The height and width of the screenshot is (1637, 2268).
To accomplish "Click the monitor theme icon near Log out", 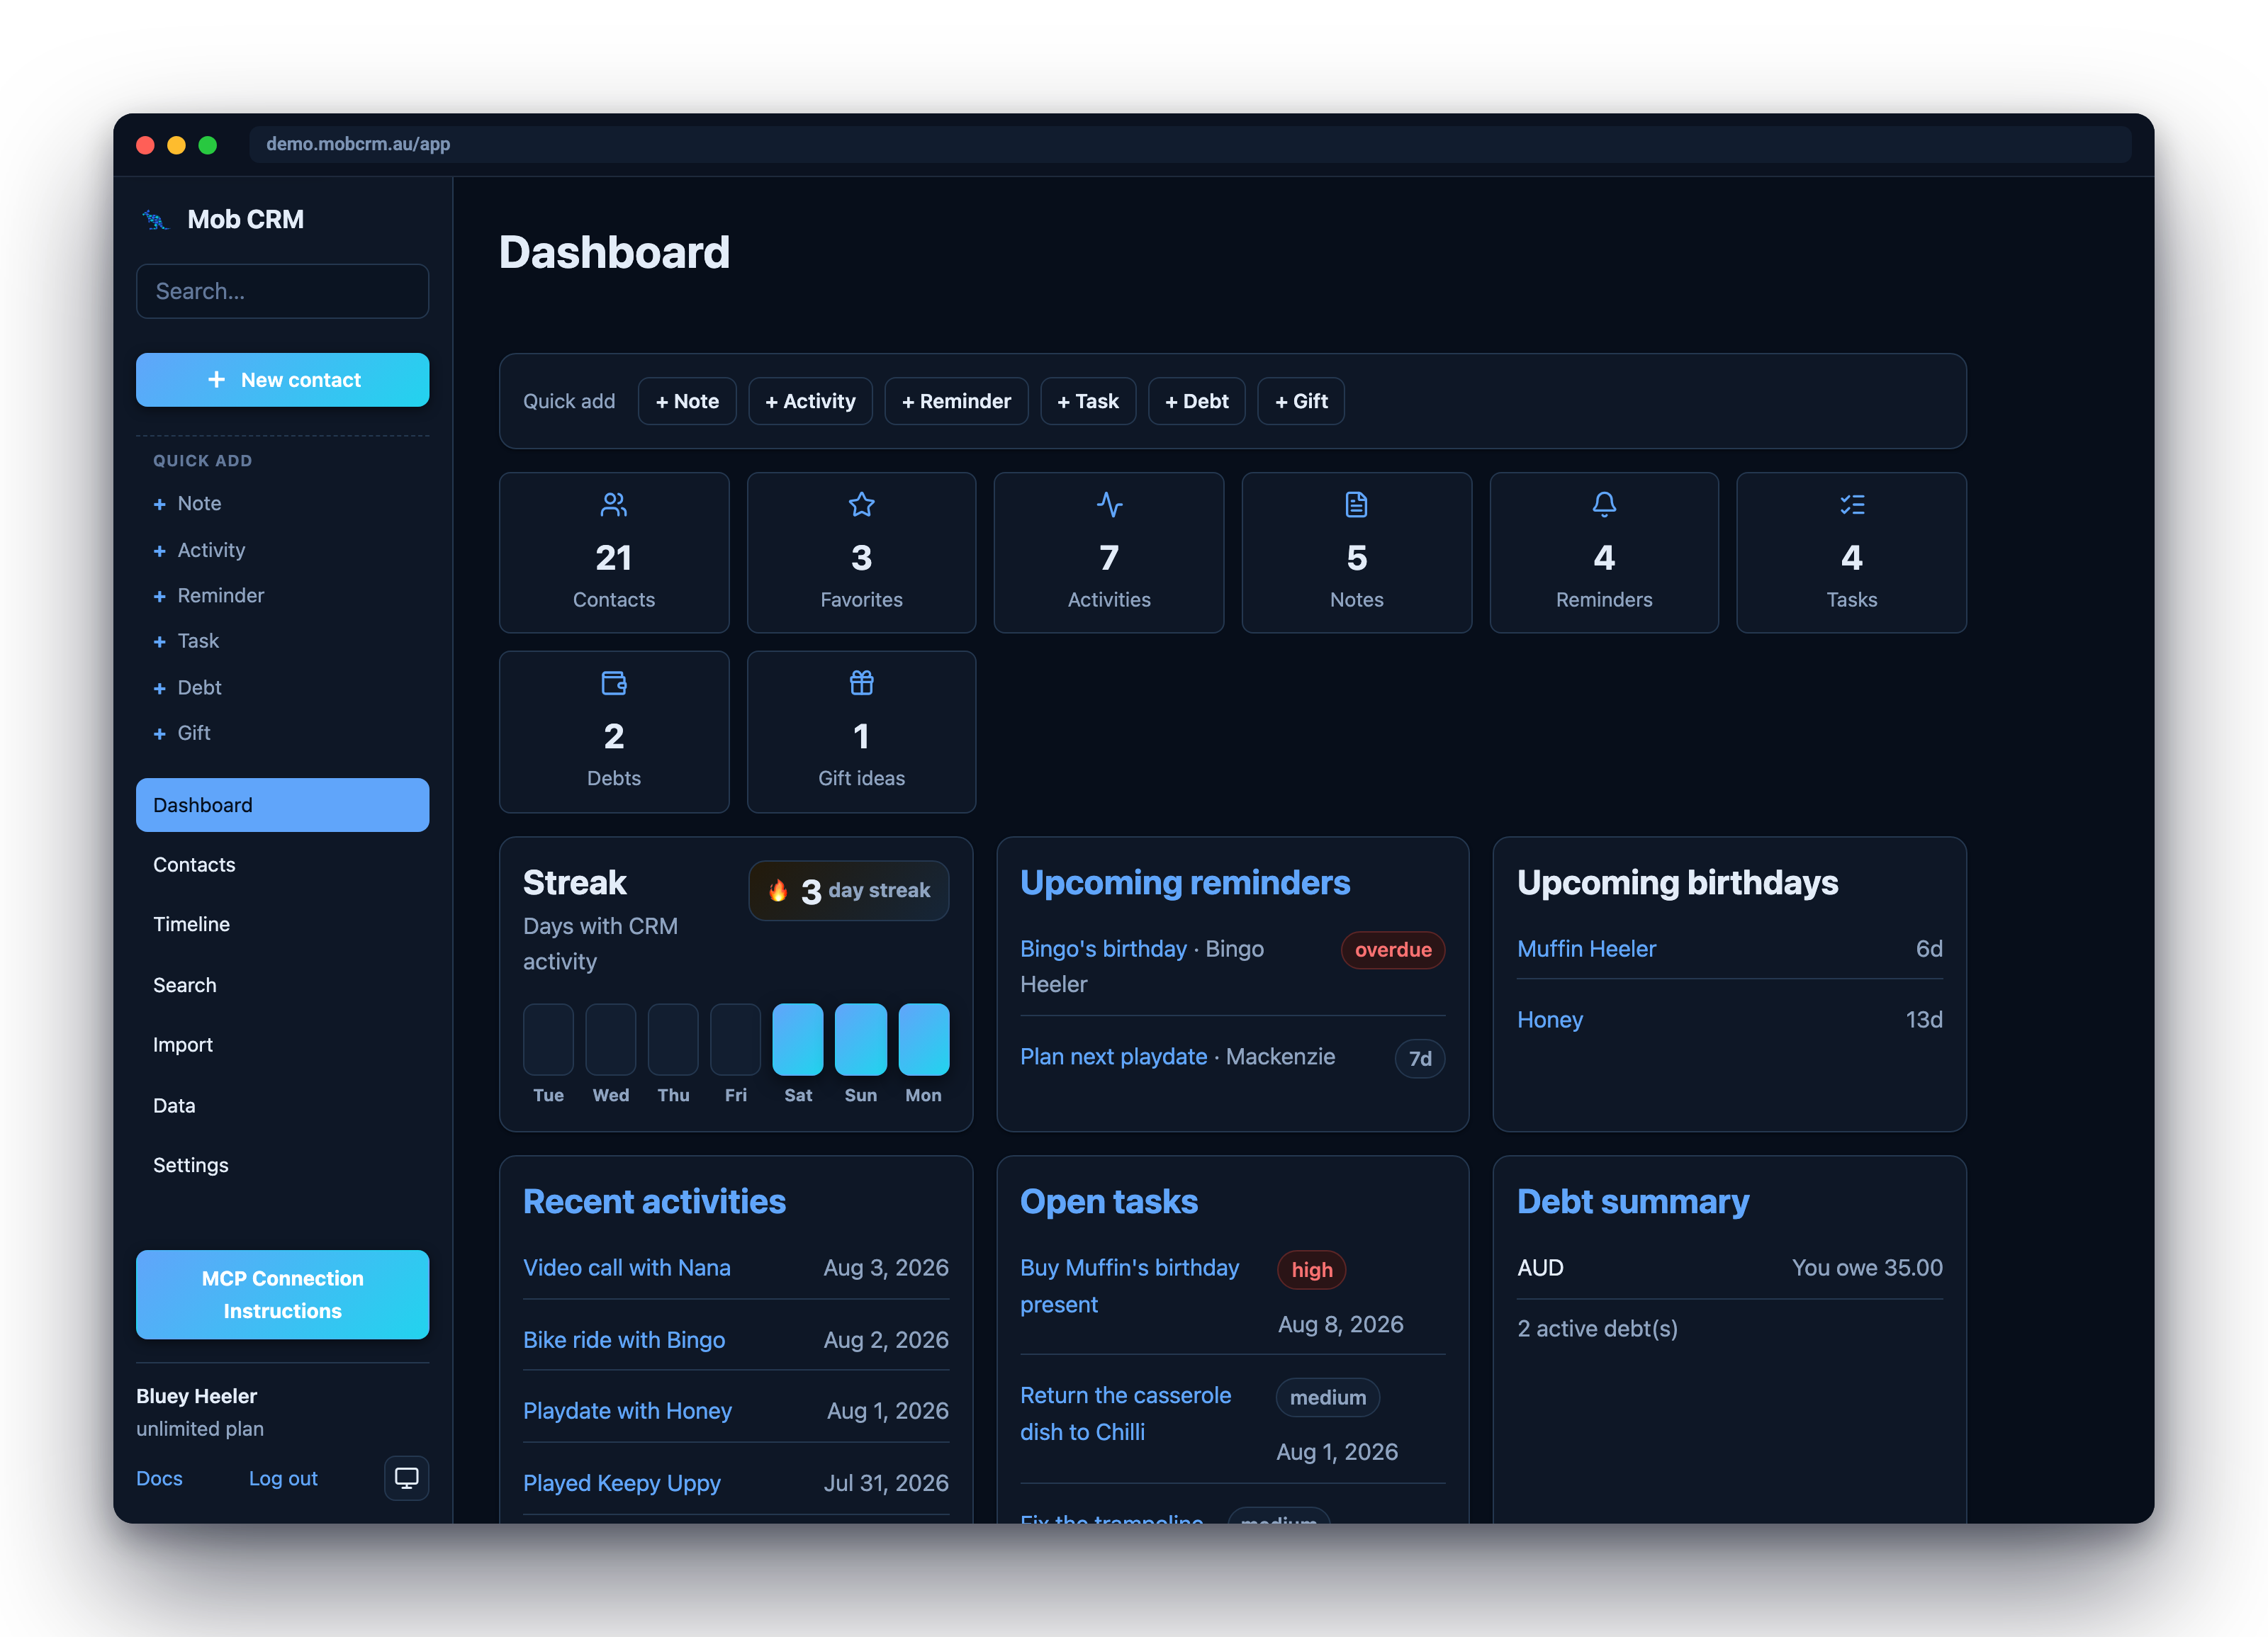I will click(x=406, y=1478).
